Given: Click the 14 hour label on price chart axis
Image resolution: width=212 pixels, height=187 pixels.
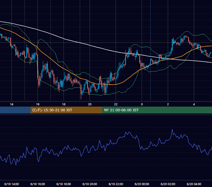Looking at the screenshot, I should [12, 104].
